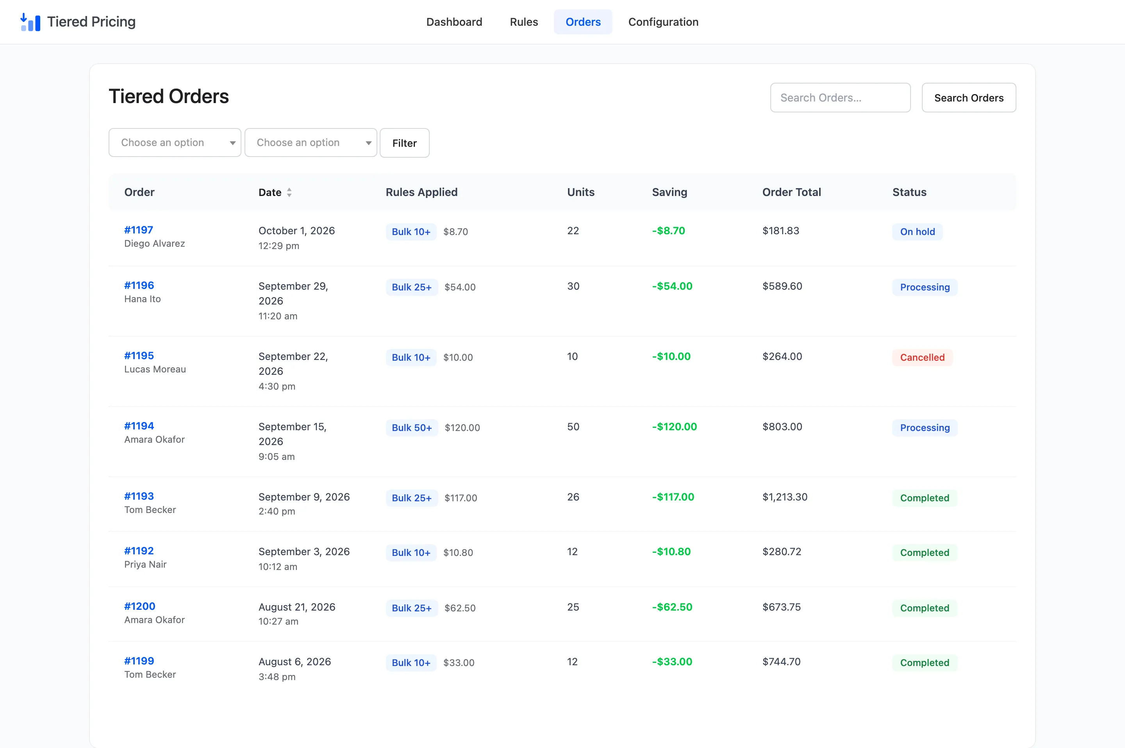The image size is (1125, 748).
Task: Focus the Search Orders input field
Action: point(840,98)
